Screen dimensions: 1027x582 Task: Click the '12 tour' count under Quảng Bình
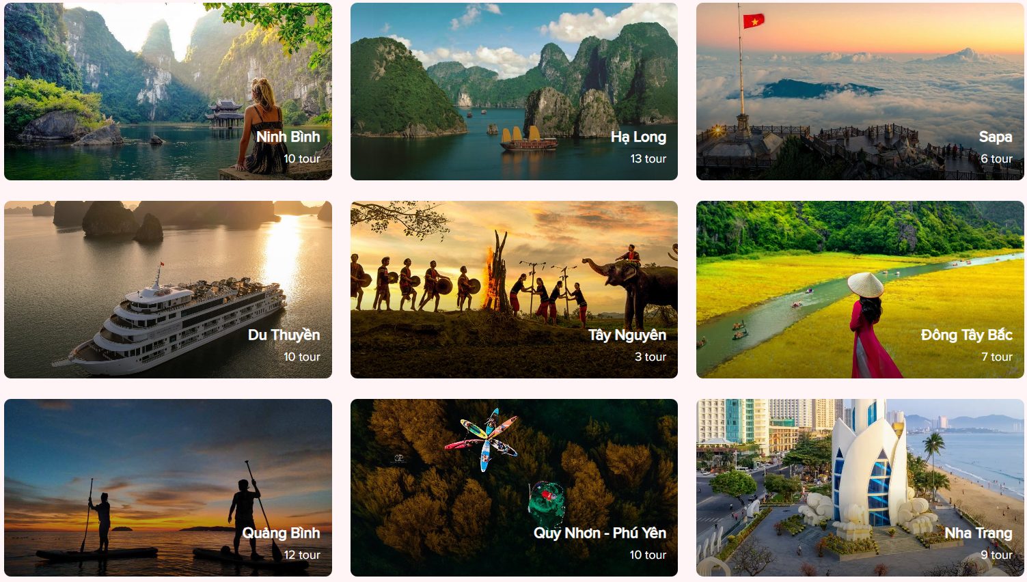302,555
